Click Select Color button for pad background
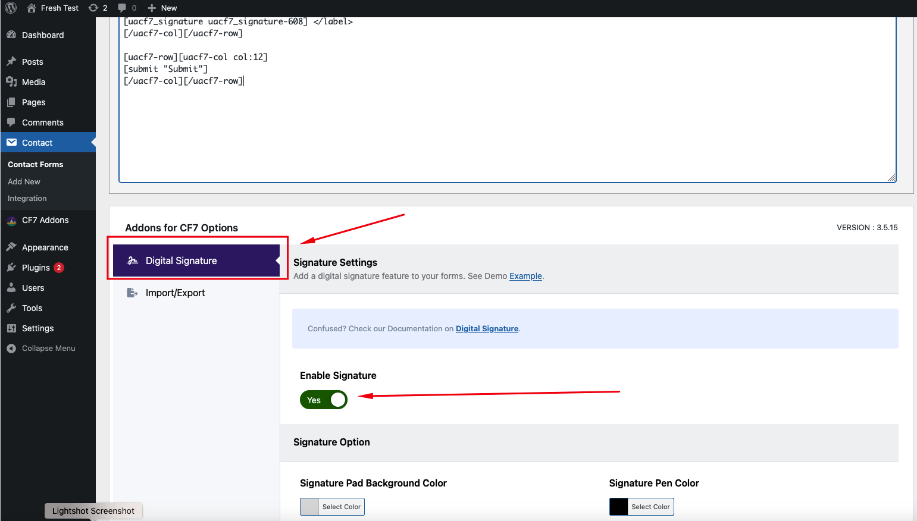 (342, 507)
